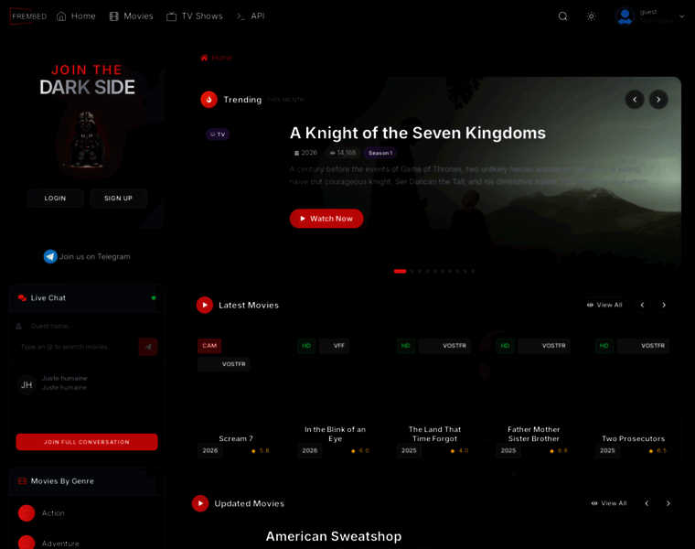
Task: Send chat message with paper plane icon
Action: [x=148, y=347]
